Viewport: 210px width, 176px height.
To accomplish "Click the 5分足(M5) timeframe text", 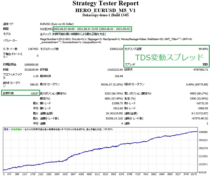I will pyautogui.click(x=46, y=29).
